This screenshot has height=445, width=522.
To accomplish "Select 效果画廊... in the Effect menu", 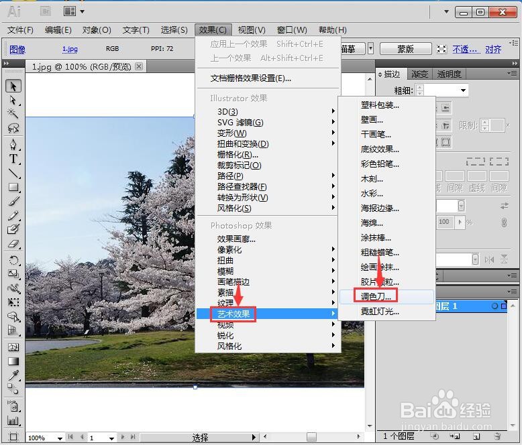I will point(268,239).
